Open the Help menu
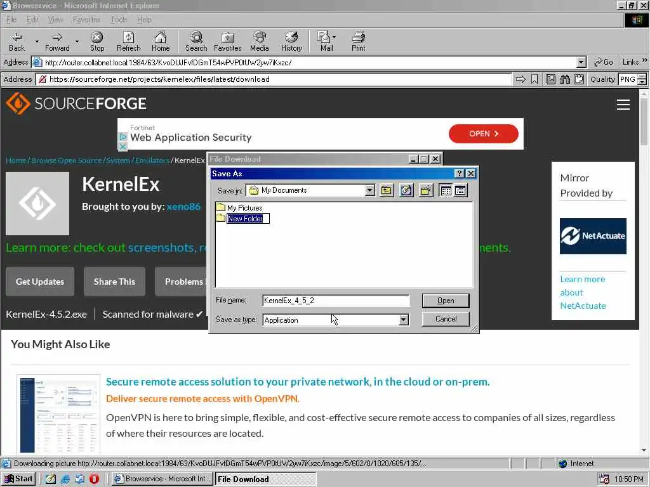 144,20
